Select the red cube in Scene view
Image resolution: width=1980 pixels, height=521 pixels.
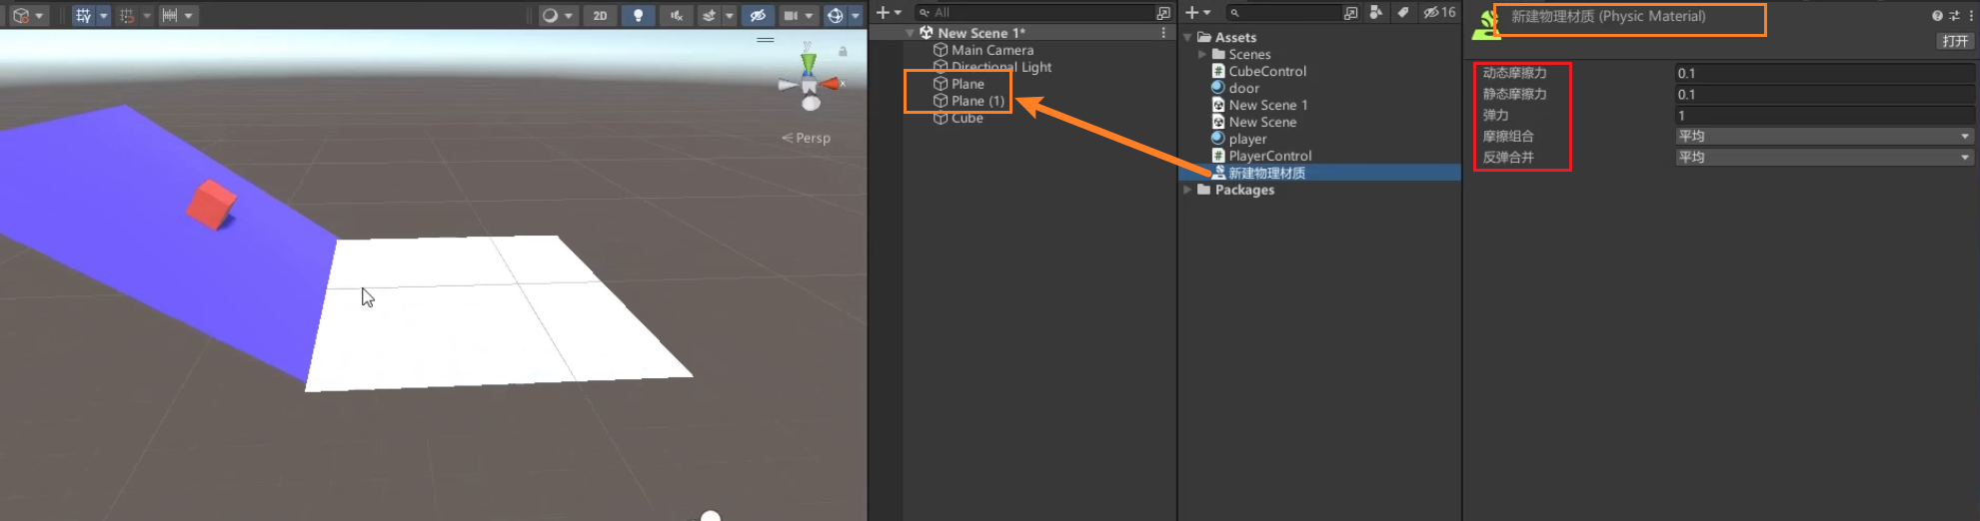click(x=212, y=205)
